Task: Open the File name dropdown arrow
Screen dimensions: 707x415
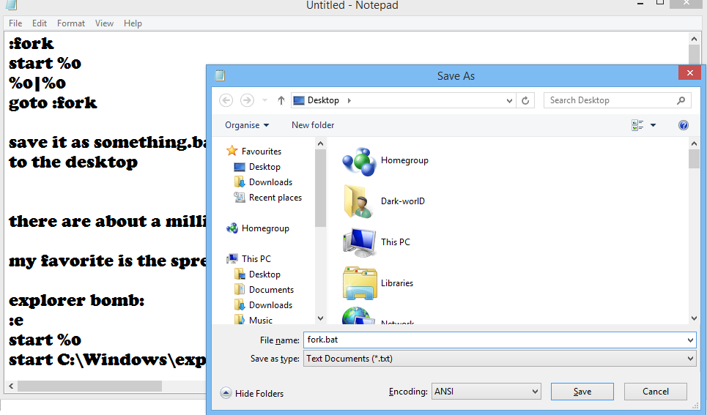Action: [x=690, y=340]
